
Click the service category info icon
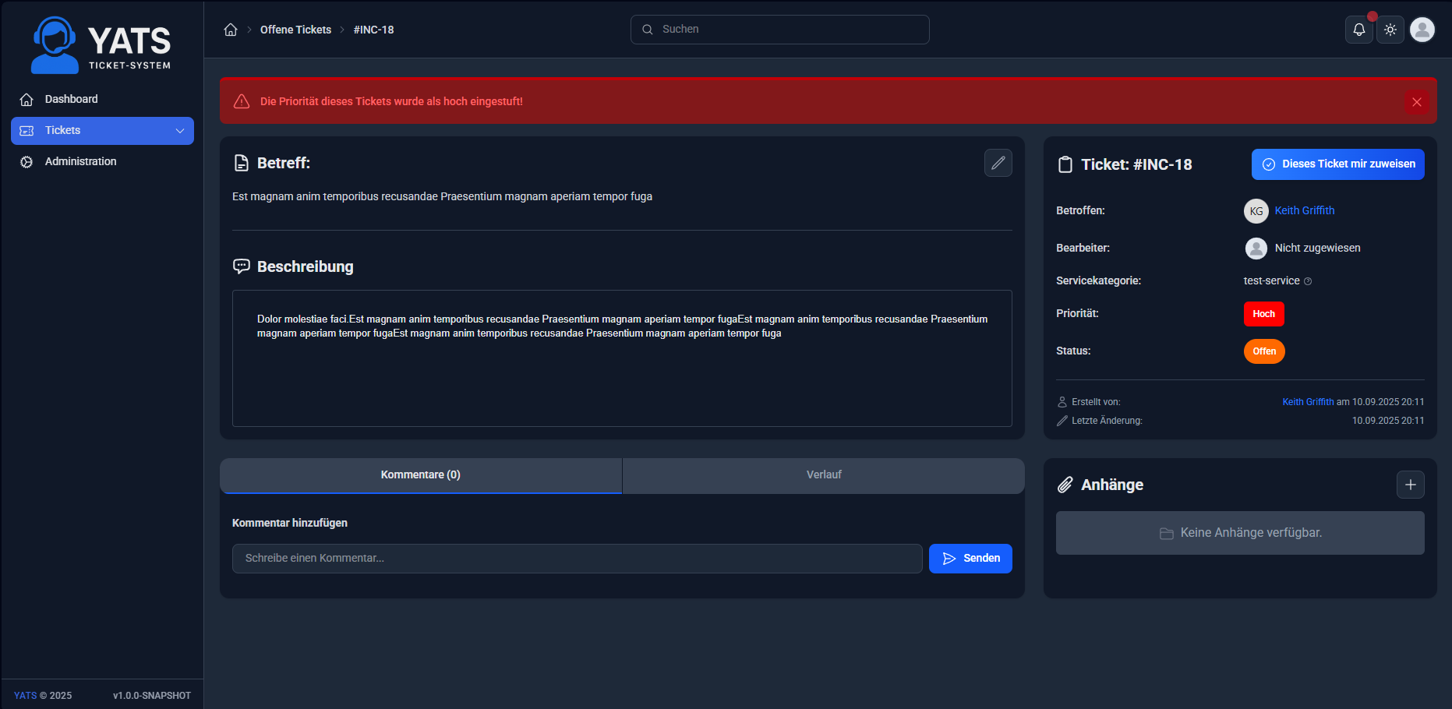(1308, 281)
